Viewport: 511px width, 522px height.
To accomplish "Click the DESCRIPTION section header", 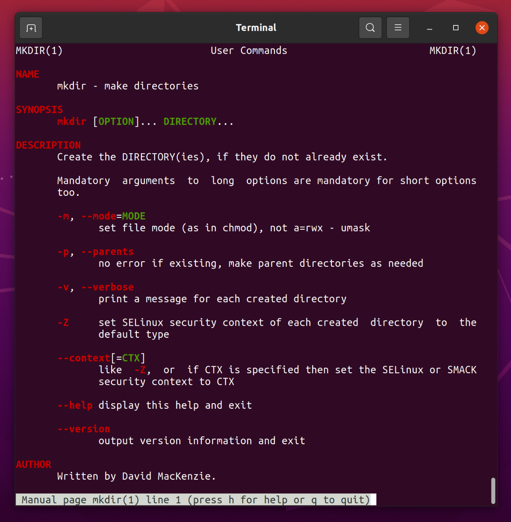I will (x=48, y=145).
